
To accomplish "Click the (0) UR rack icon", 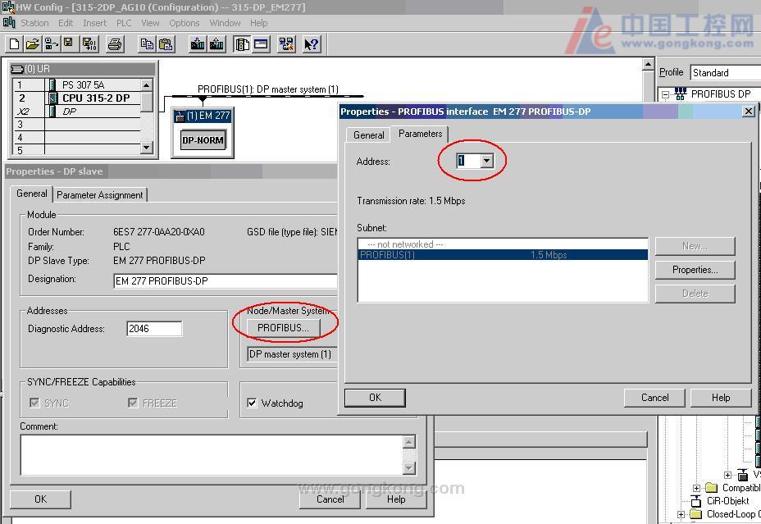I will click(x=17, y=69).
